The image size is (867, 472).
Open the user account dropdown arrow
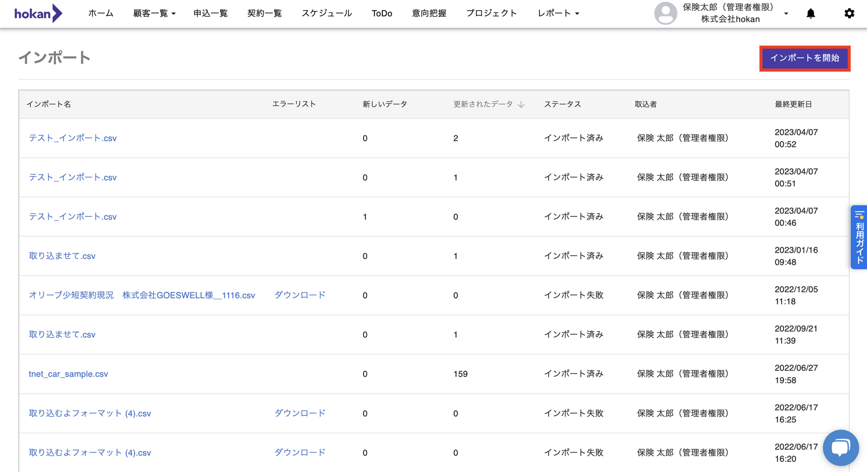(x=786, y=14)
